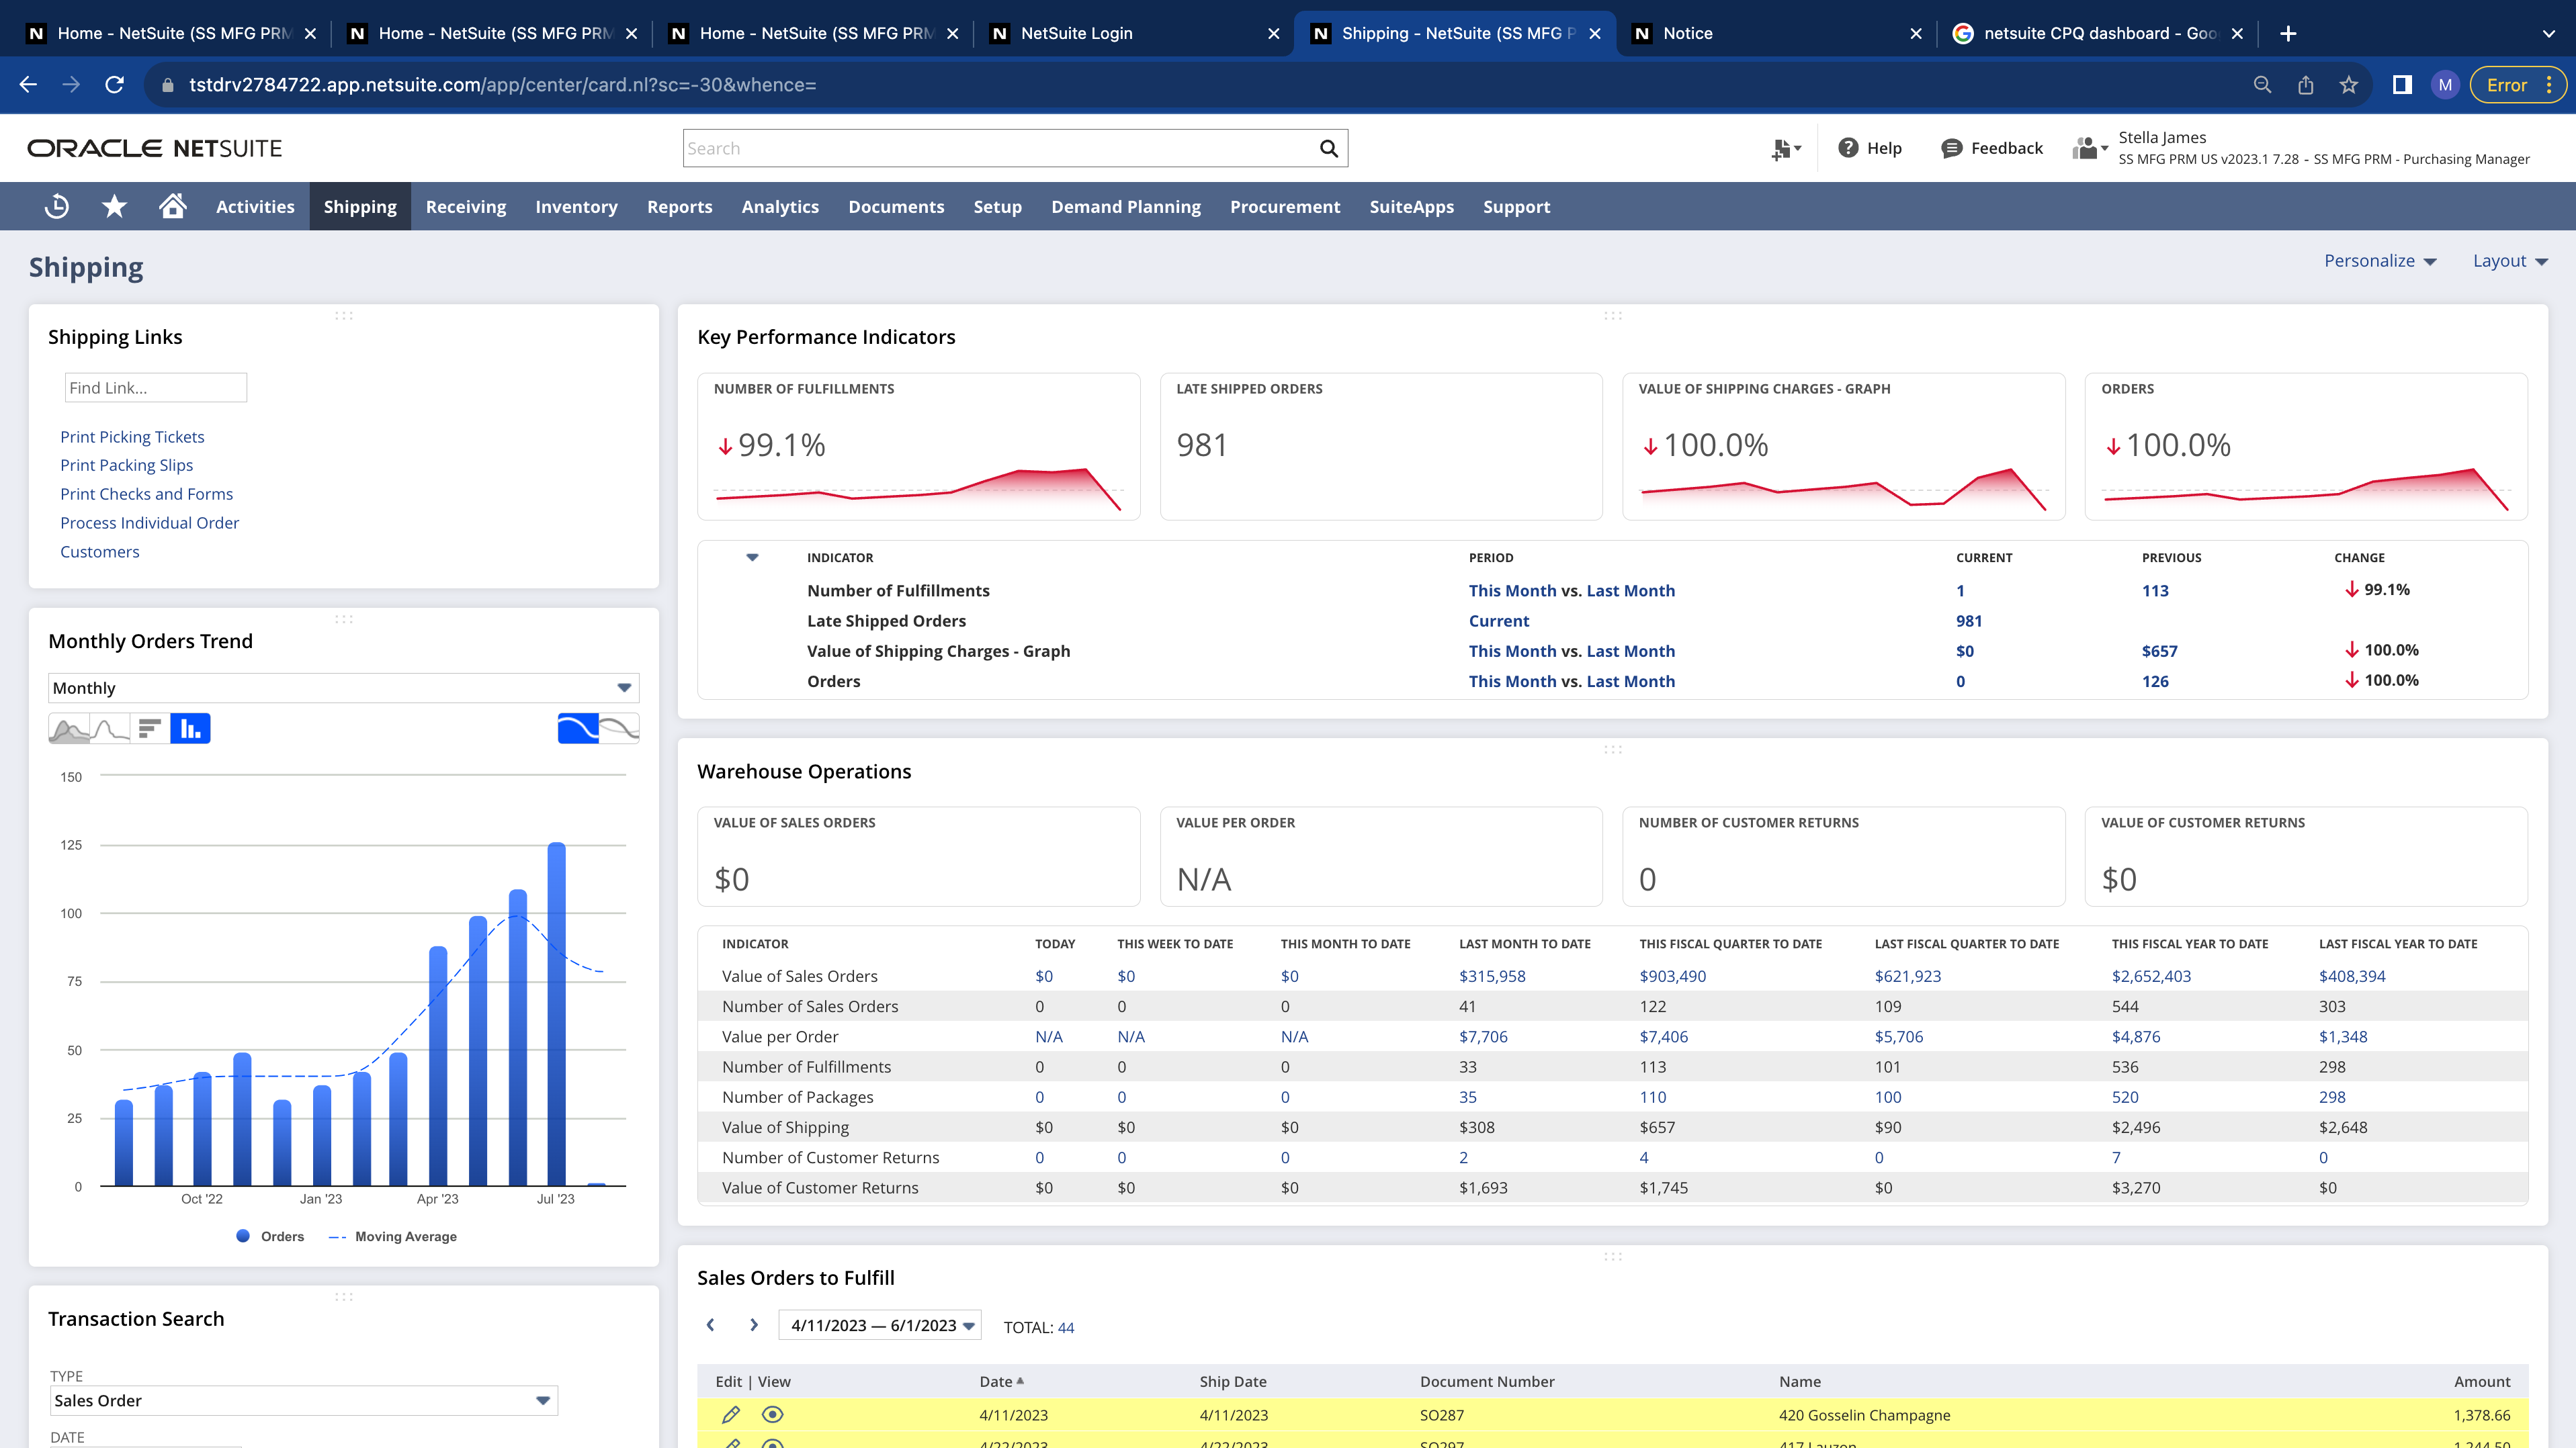Open Print Packing Slips link
Screen dimensions: 2576x1448
(x=126, y=465)
